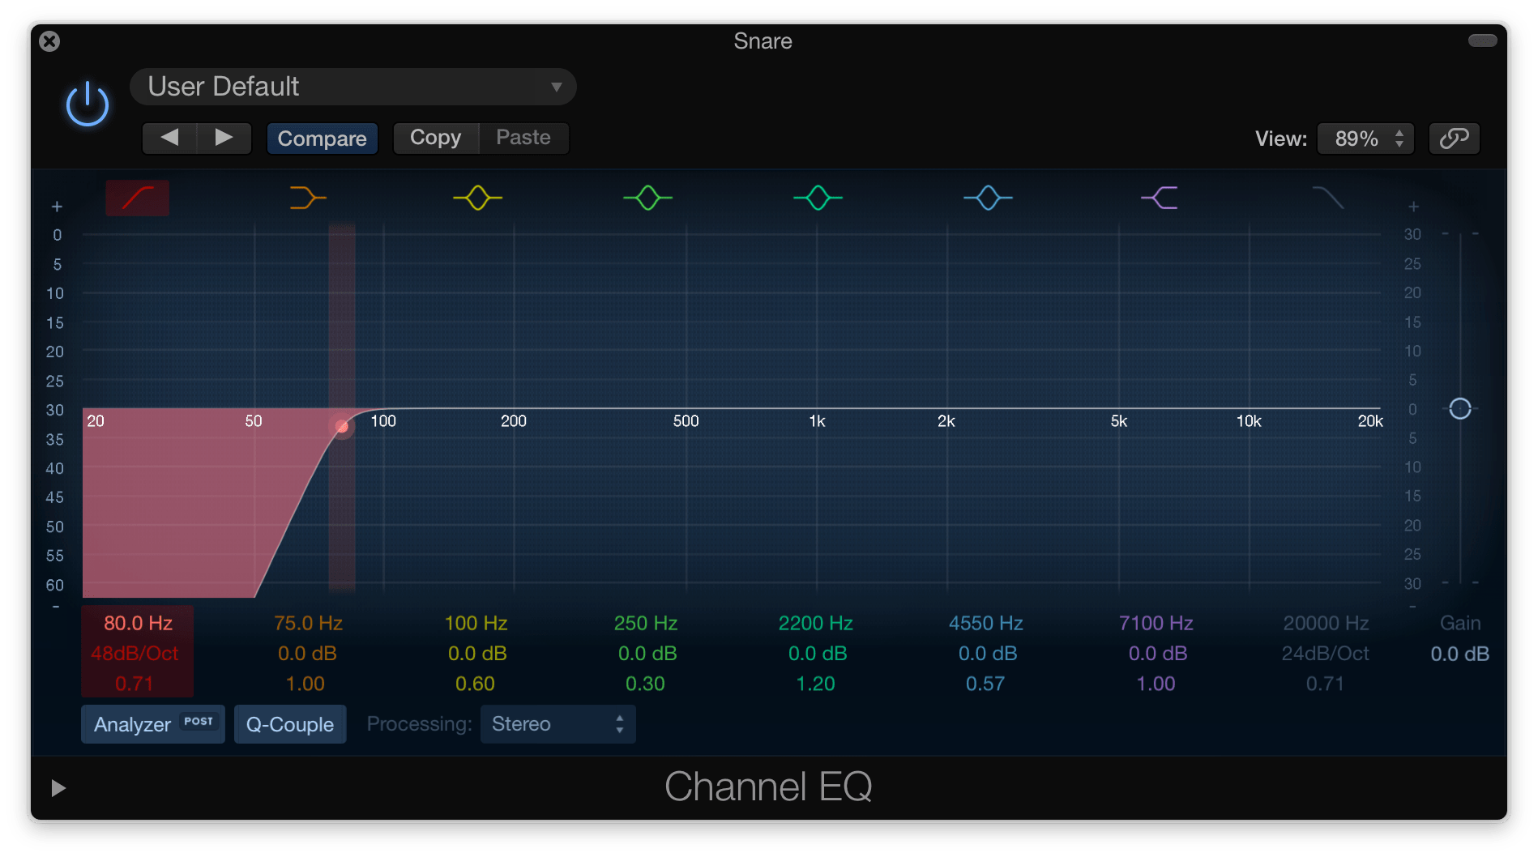Viewport: 1538px width, 857px height.
Task: Toggle the red high-pass filter band icon
Action: pos(138,198)
